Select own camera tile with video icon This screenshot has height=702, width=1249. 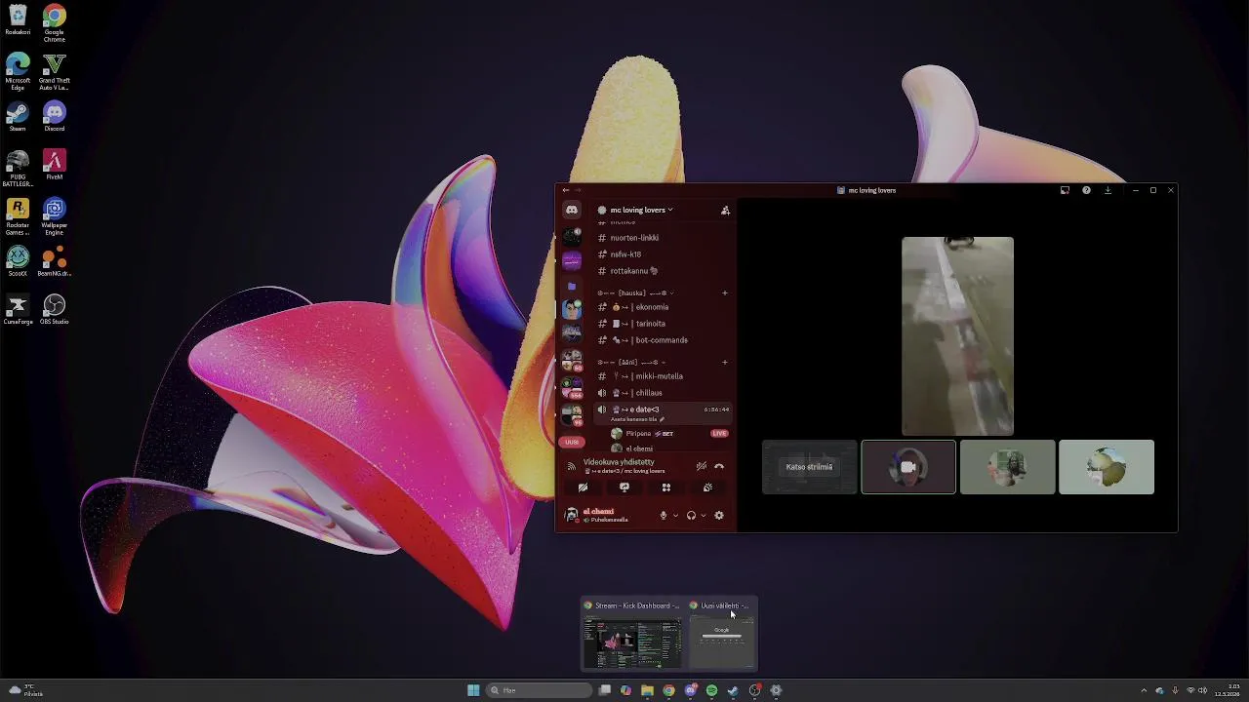point(908,467)
